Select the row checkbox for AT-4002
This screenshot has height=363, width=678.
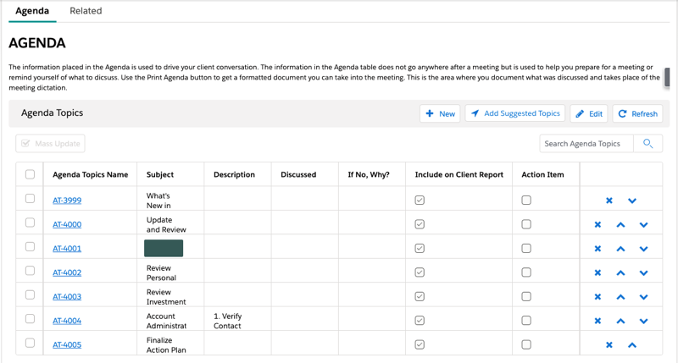tap(31, 271)
